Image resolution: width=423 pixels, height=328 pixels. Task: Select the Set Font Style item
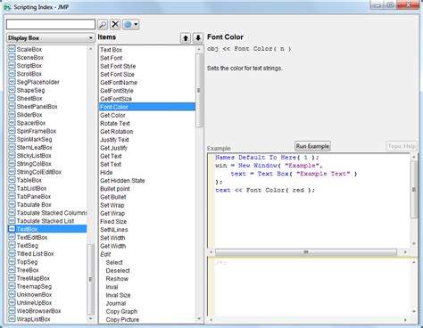(x=147, y=66)
